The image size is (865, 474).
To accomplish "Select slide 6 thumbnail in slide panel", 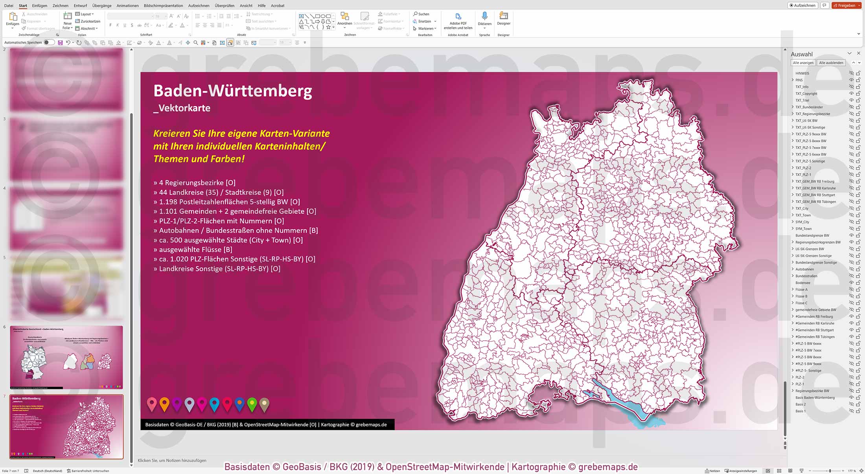I will (66, 356).
